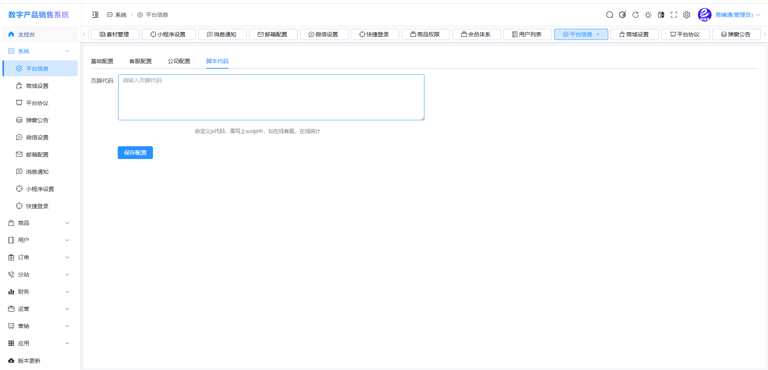Screen dimensions: 768x370
Task: Click the search icon in top header
Action: click(x=609, y=15)
